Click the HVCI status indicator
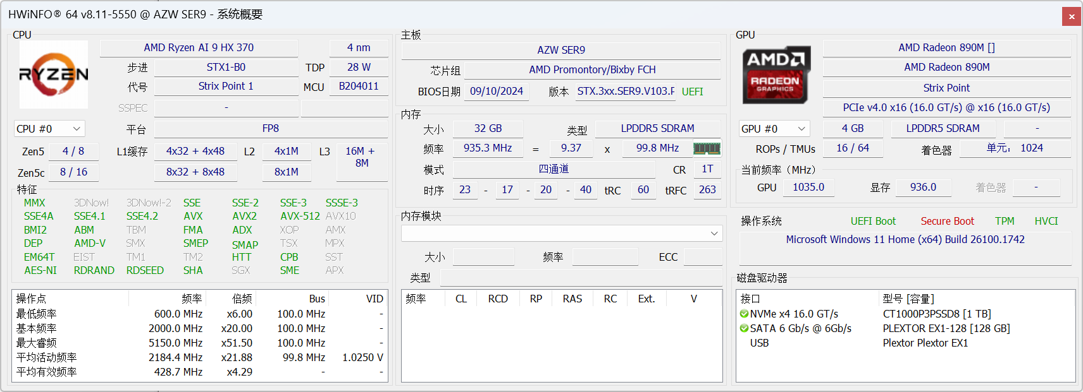Image resolution: width=1083 pixels, height=392 pixels. click(x=1046, y=221)
